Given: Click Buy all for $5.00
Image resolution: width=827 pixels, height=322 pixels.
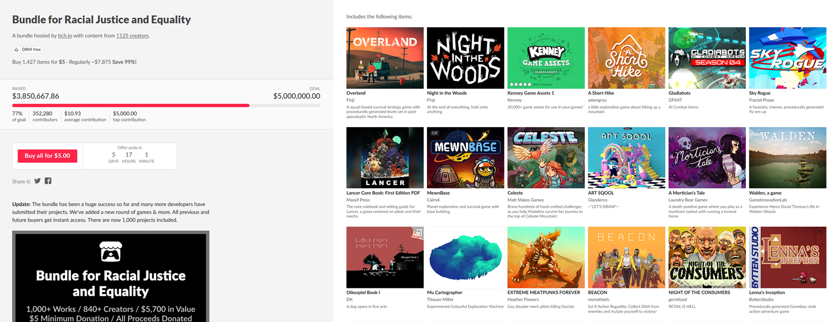Looking at the screenshot, I should tap(48, 156).
